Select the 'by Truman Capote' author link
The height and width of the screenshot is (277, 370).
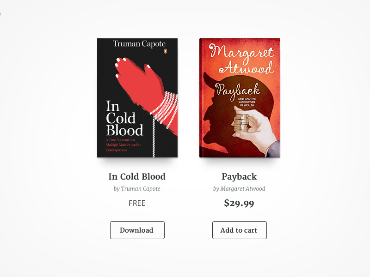tap(137, 189)
